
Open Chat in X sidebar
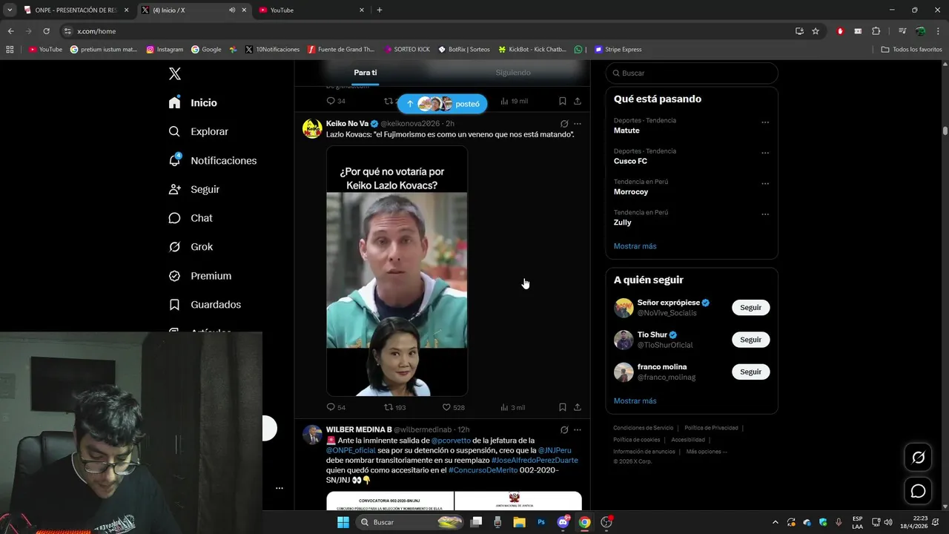coord(190,218)
